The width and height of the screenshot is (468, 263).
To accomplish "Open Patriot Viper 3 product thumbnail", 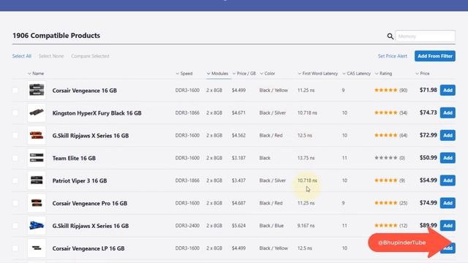I will [x=37, y=180].
